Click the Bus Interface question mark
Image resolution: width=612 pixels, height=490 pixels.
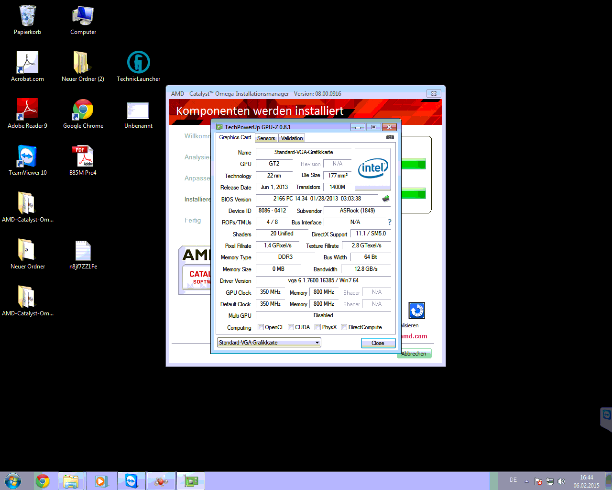390,222
